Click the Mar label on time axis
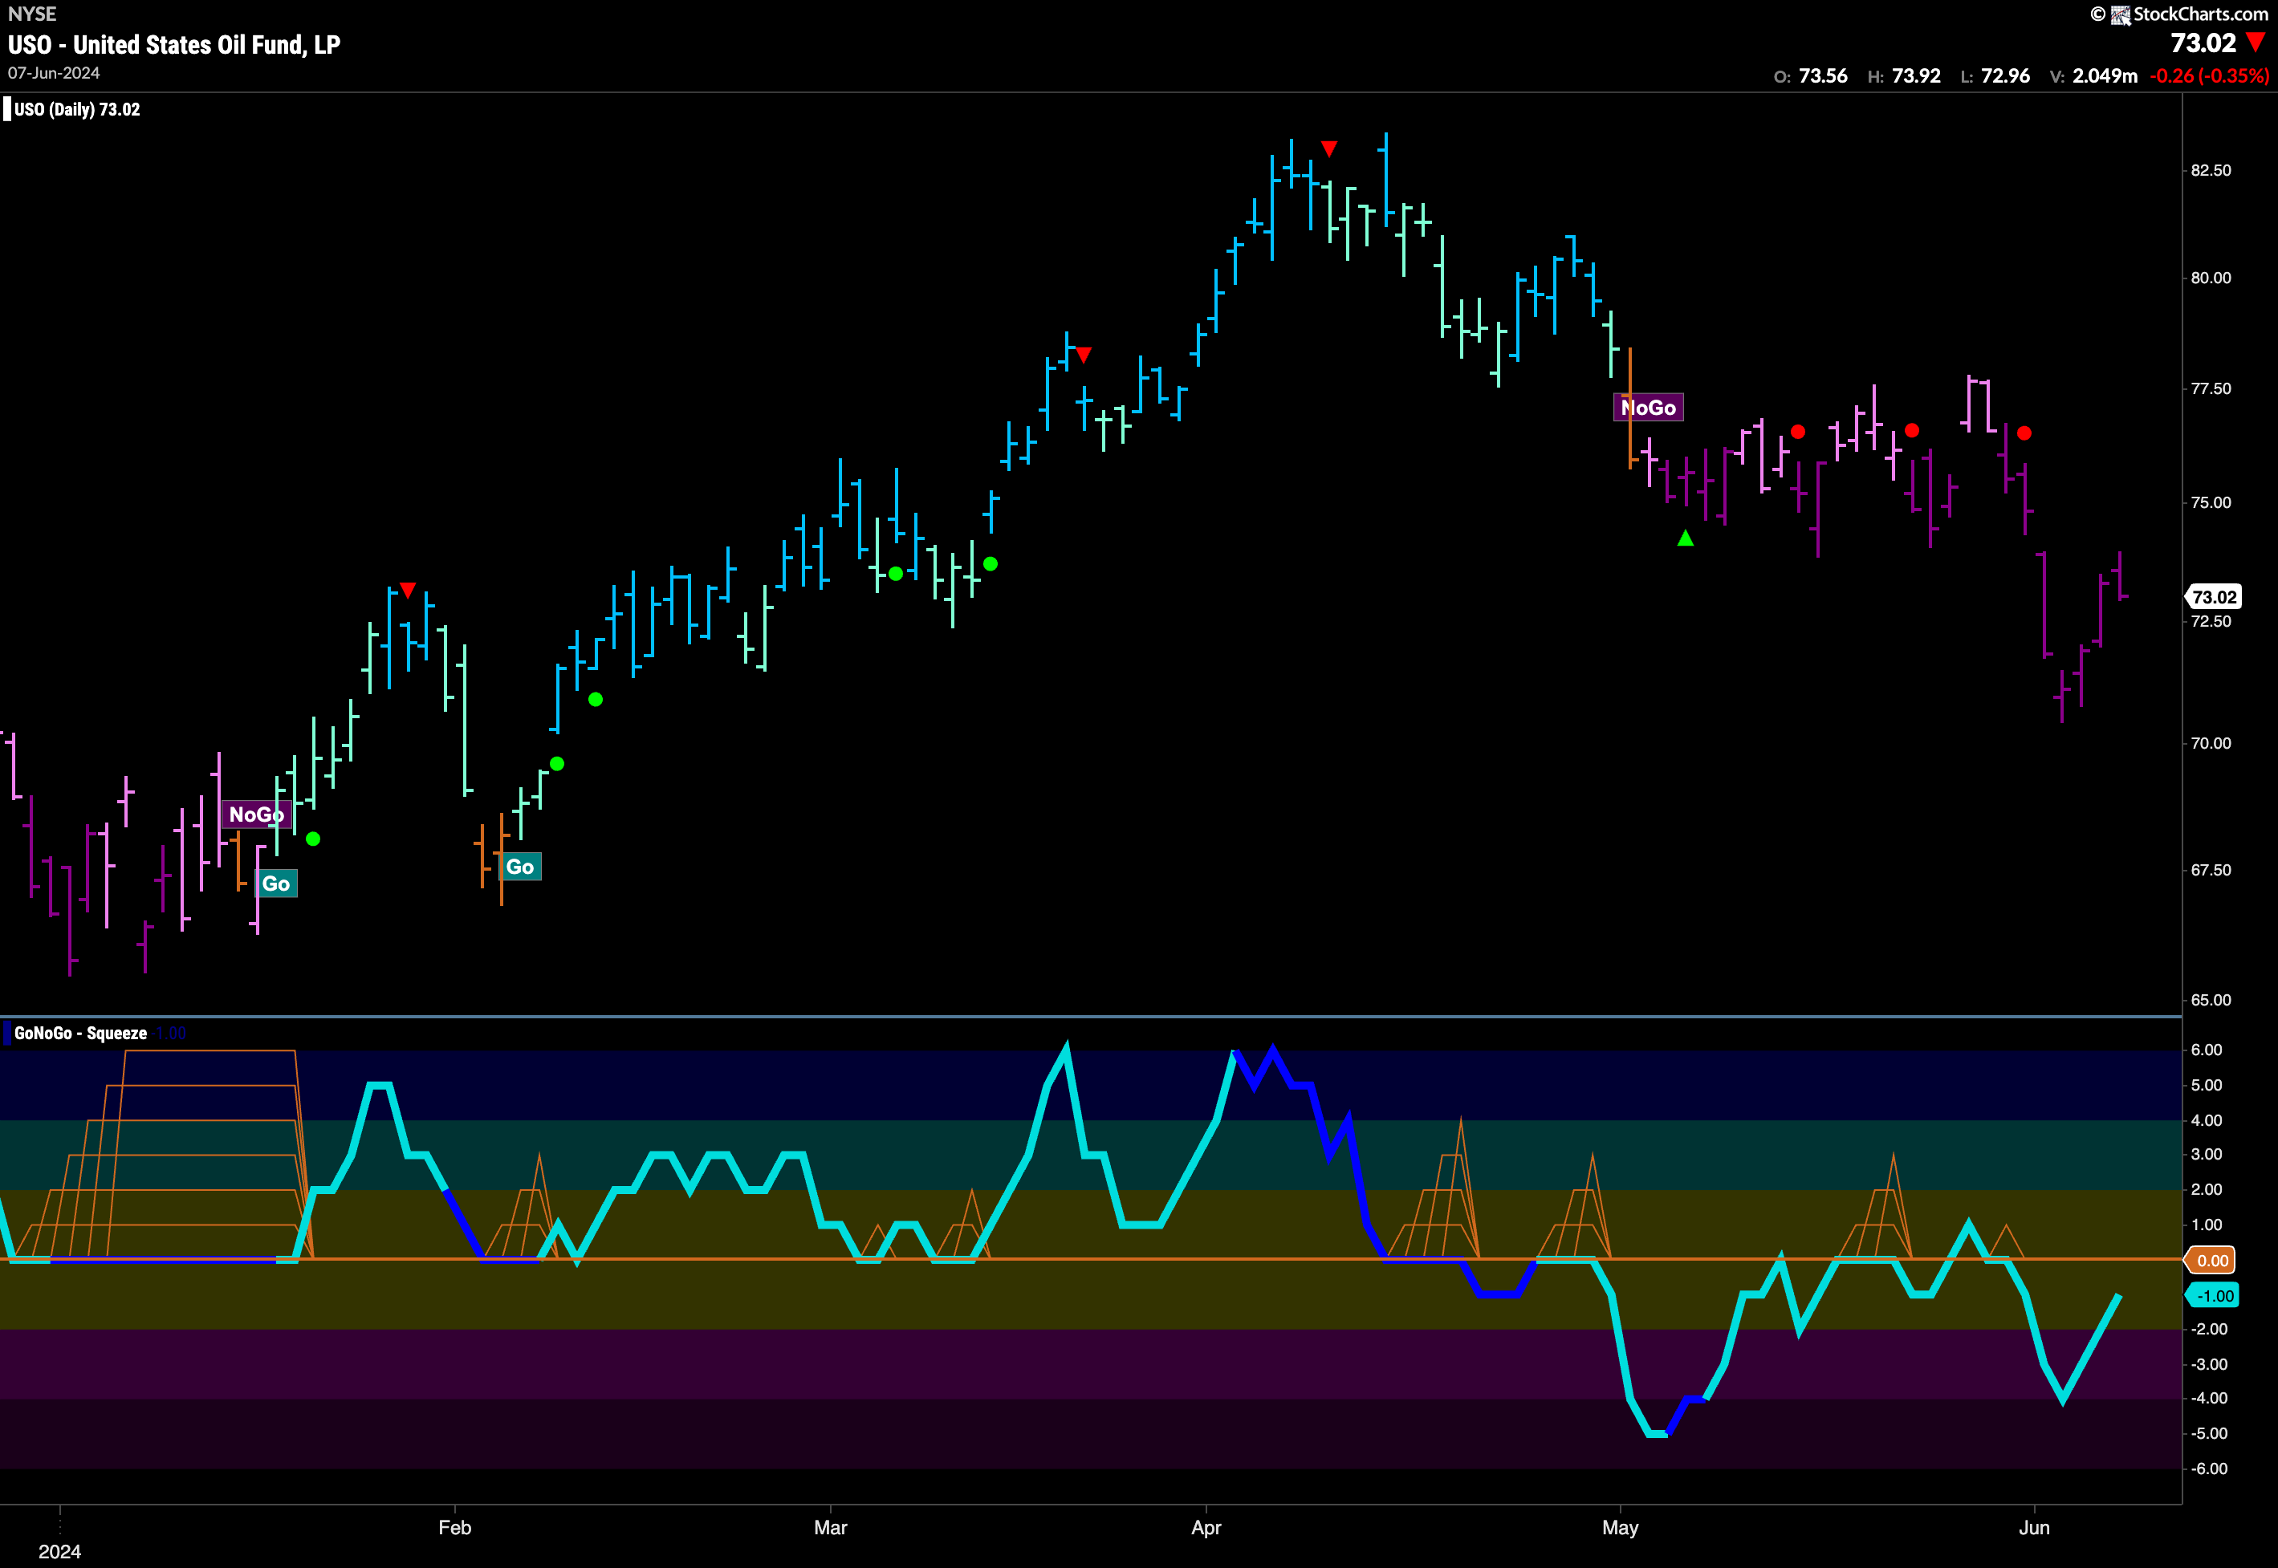 coord(831,1528)
